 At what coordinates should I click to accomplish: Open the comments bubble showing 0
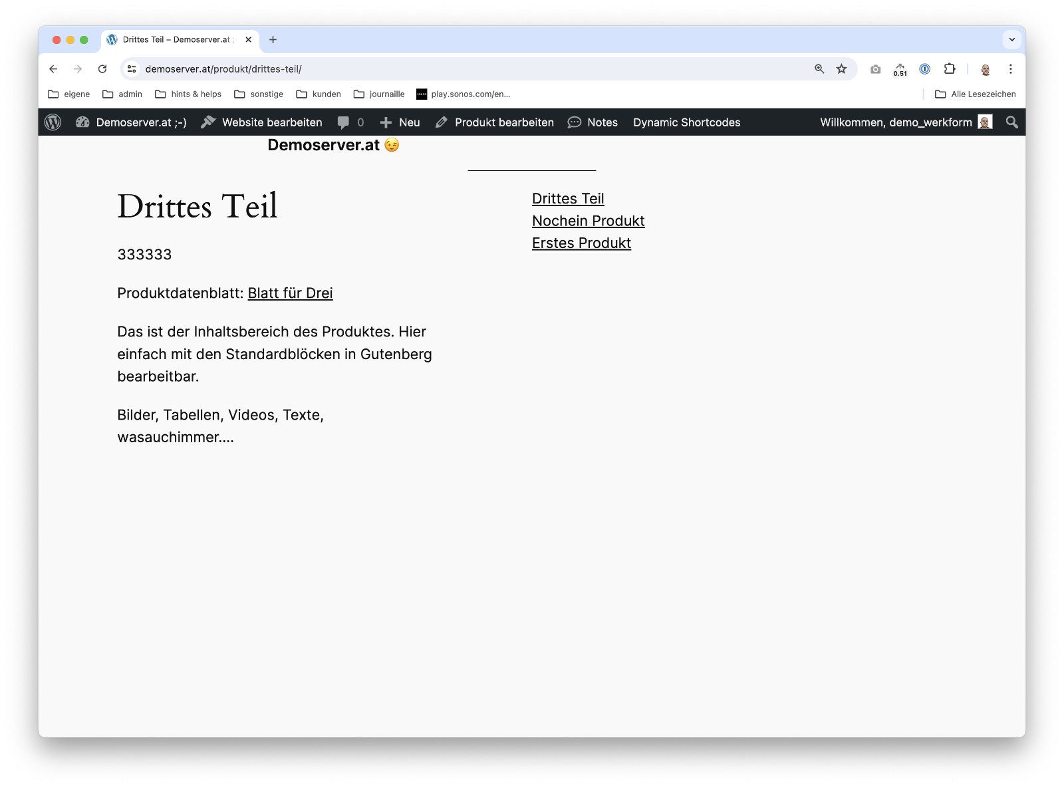(350, 122)
